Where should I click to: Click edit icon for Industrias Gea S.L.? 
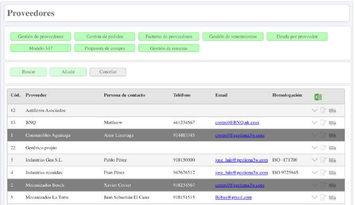(x=323, y=160)
